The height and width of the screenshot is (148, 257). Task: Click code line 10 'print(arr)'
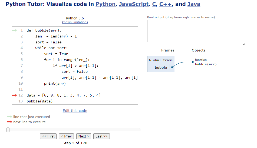[x=55, y=84]
